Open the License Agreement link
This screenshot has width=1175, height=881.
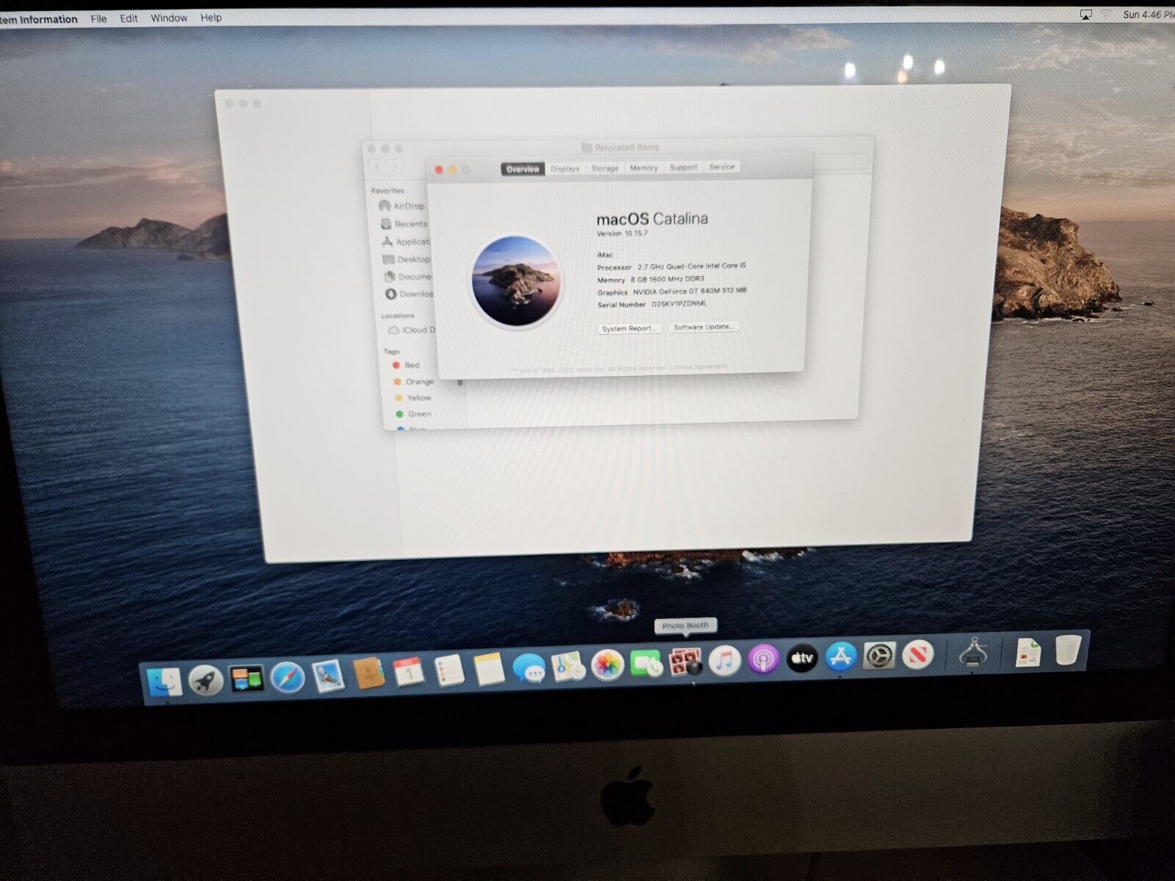click(x=698, y=367)
